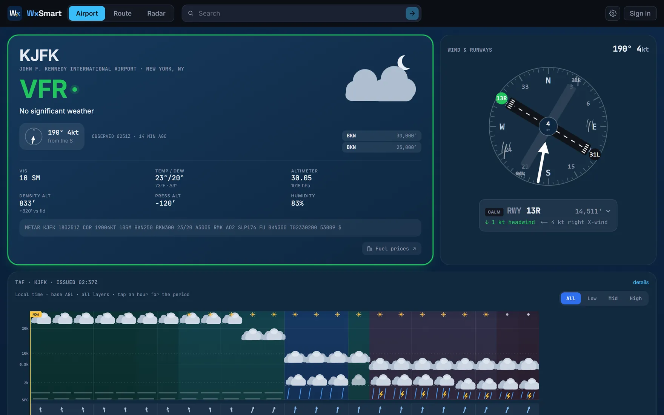Click the 190° 4kt wind card
The height and width of the screenshot is (415, 664).
(x=52, y=137)
